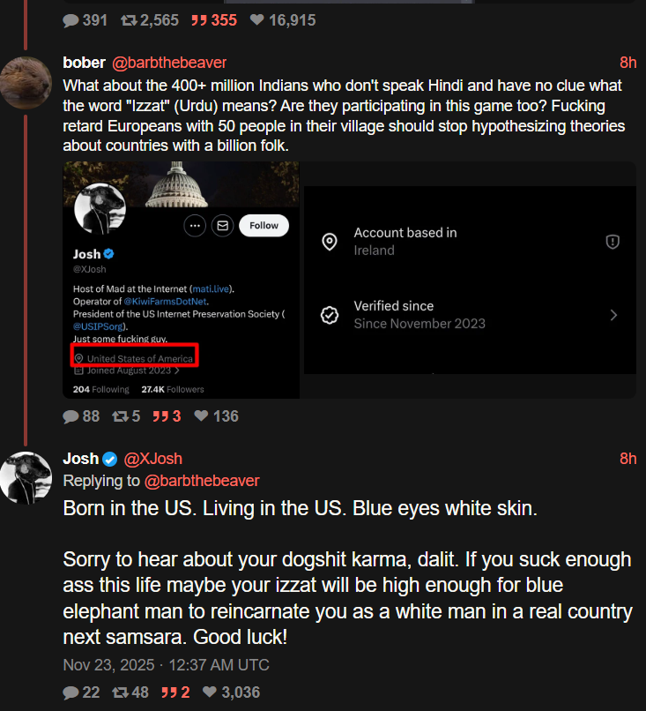Click the reply icon on Josh's post
This screenshot has height=711, width=646.
pyautogui.click(x=71, y=693)
